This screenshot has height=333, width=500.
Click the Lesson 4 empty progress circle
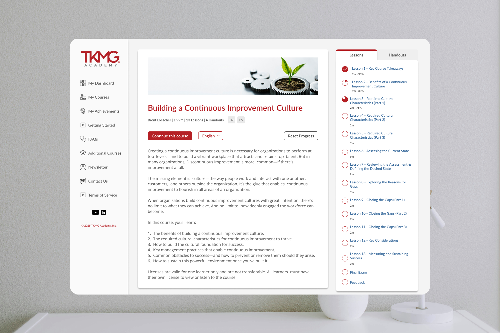click(345, 116)
